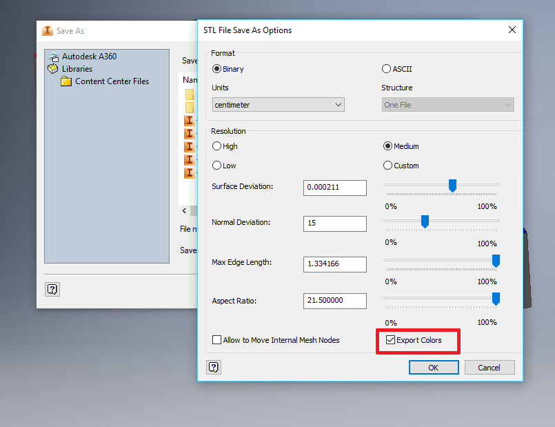
Task: Switch resolution to Custom
Action: (x=387, y=165)
